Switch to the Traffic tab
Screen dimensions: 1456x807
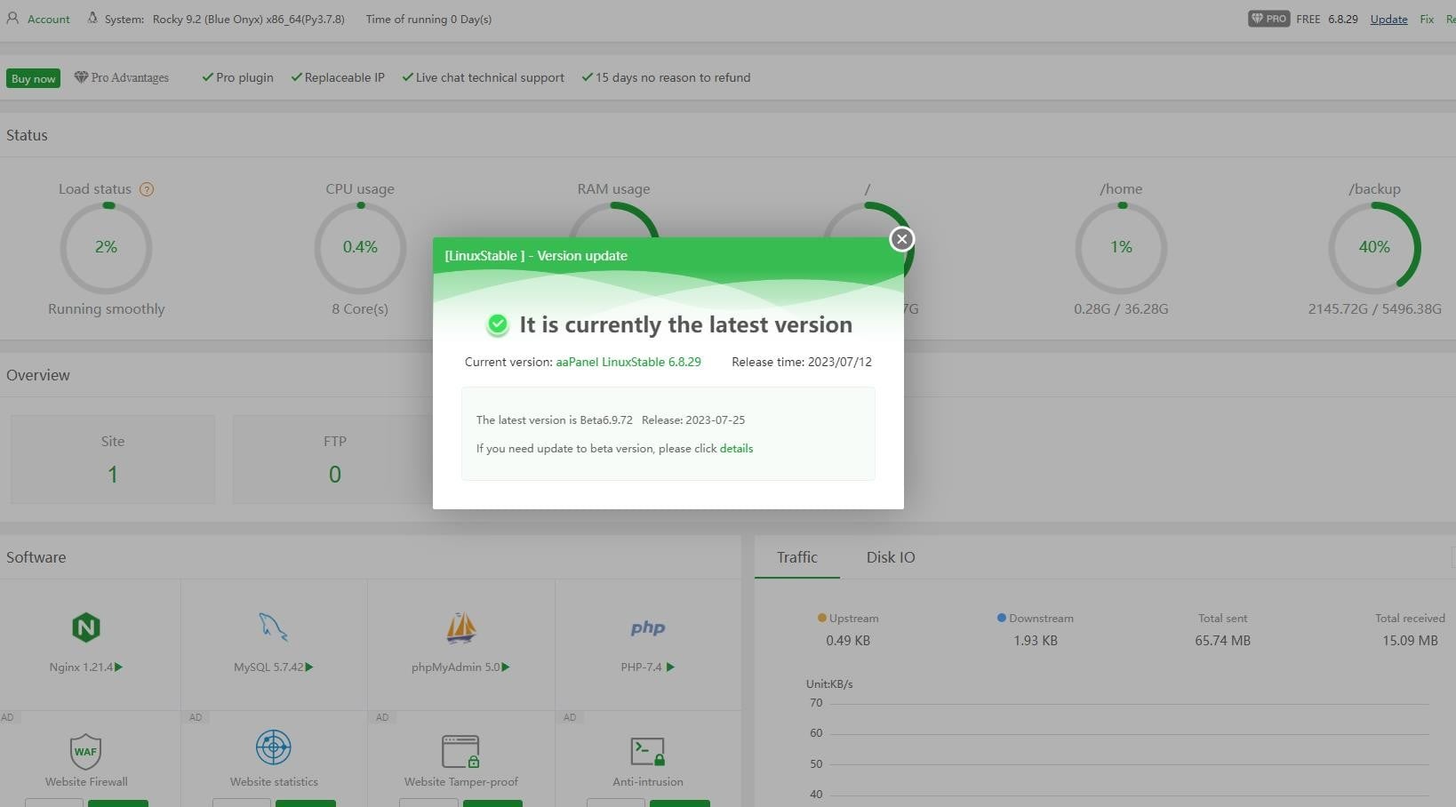(x=797, y=557)
